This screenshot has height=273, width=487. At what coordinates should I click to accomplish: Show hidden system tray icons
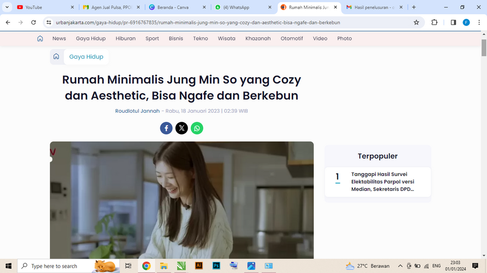point(400,266)
